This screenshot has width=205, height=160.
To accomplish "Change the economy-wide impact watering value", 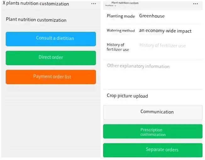I will click(x=165, y=31).
